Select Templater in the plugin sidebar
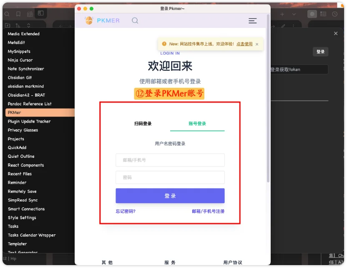This screenshot has height=268, width=347. click(17, 244)
